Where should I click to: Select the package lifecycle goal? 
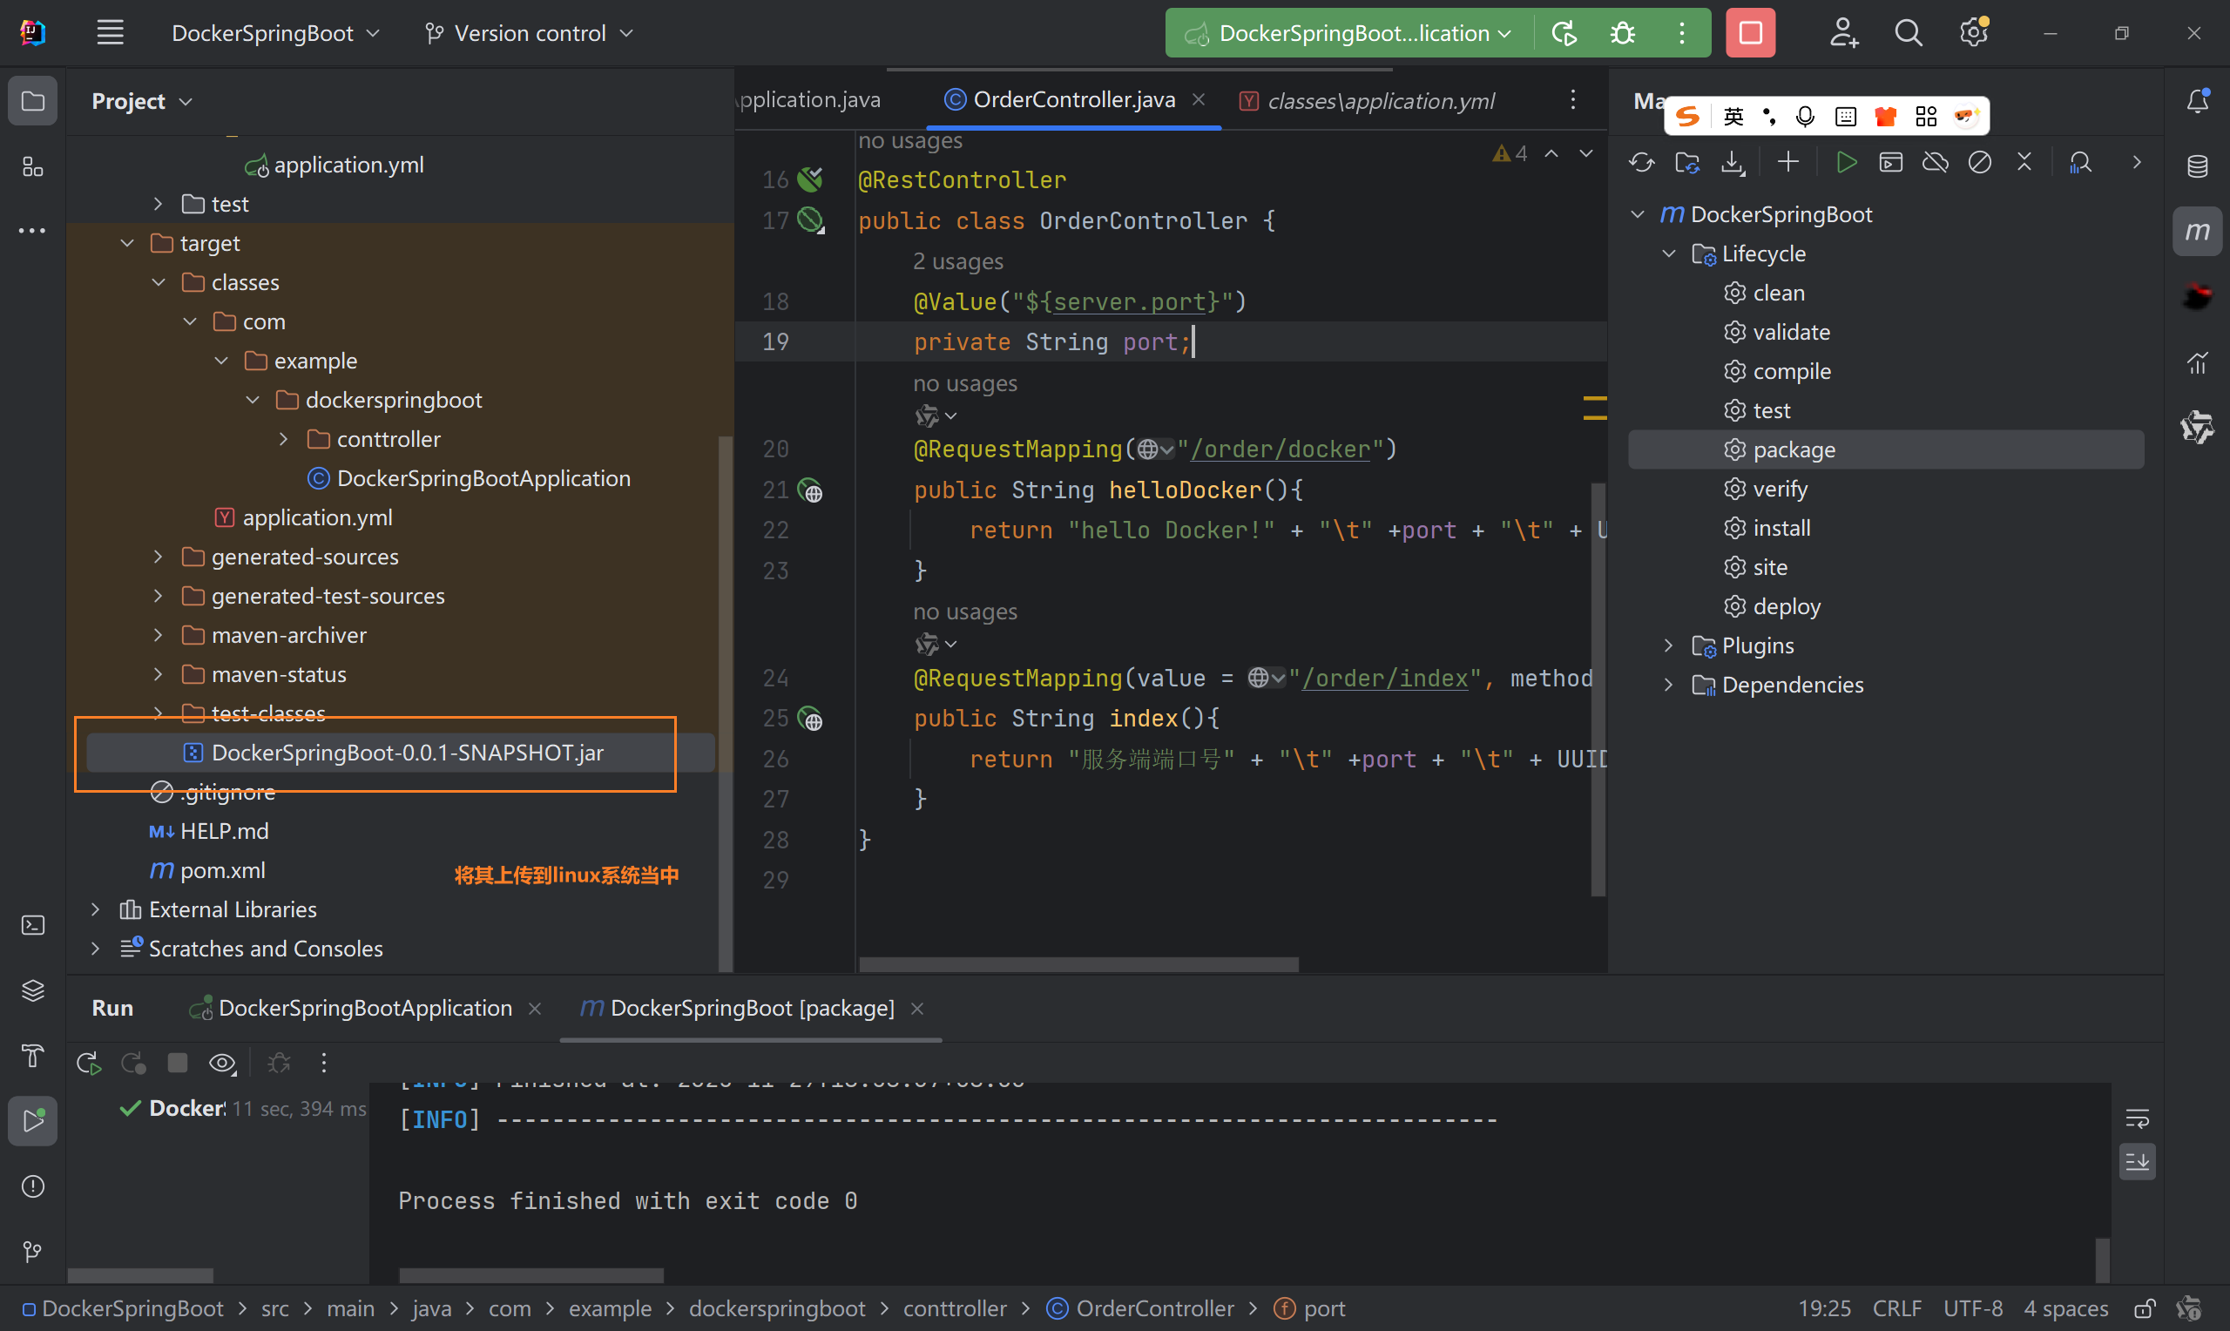(x=1794, y=449)
